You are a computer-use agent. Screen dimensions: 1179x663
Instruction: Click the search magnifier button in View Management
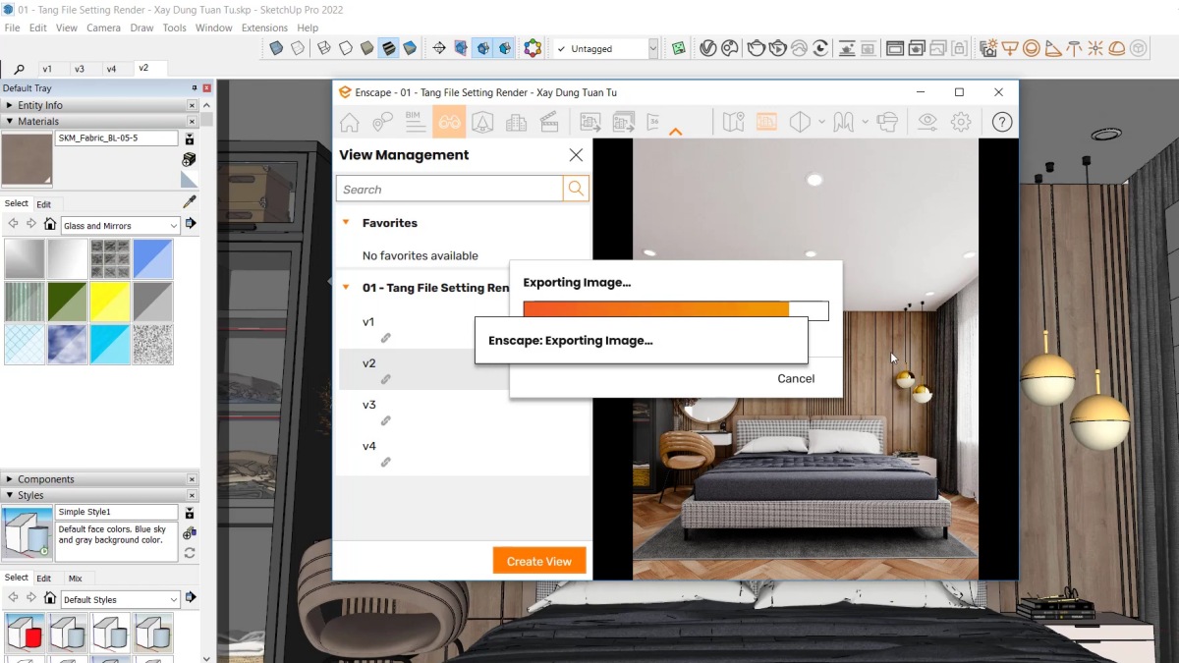pyautogui.click(x=576, y=189)
